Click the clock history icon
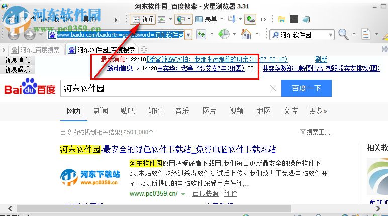This screenshot has width=388, height=216. coord(224,34)
